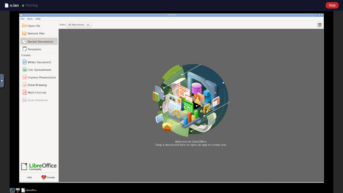This screenshot has height=193, width=343.
Task: Click the green Running status indicator
Action: tap(23, 6)
